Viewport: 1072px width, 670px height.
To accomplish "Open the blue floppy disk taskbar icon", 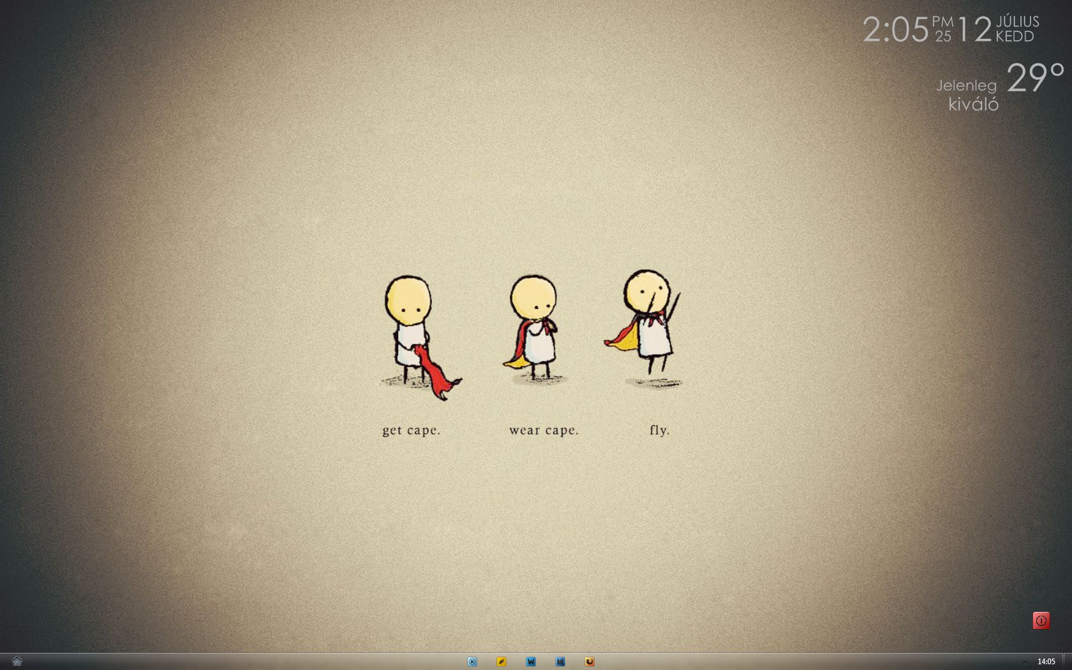I will click(560, 662).
